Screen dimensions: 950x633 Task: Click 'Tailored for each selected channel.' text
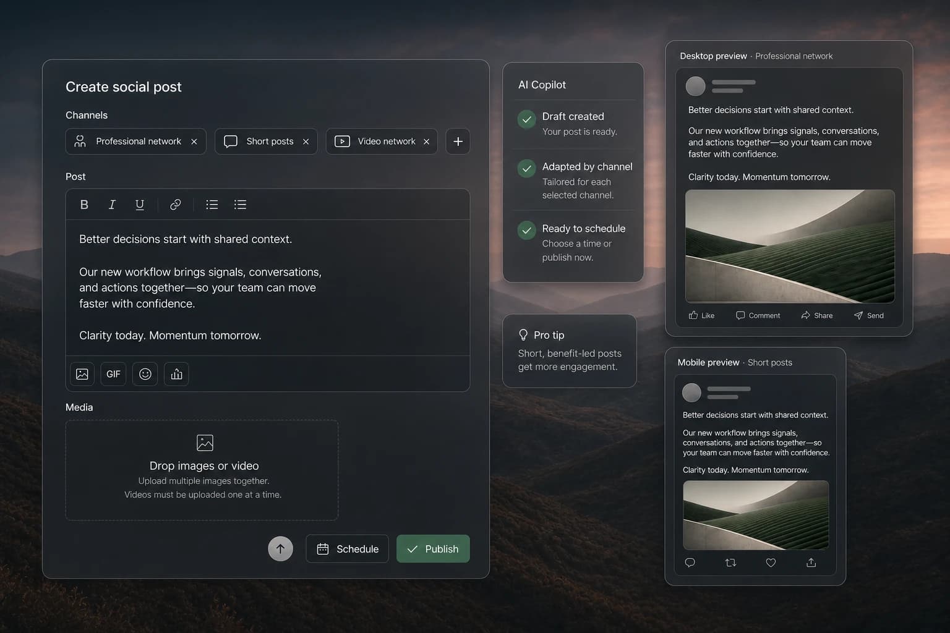[x=578, y=189]
